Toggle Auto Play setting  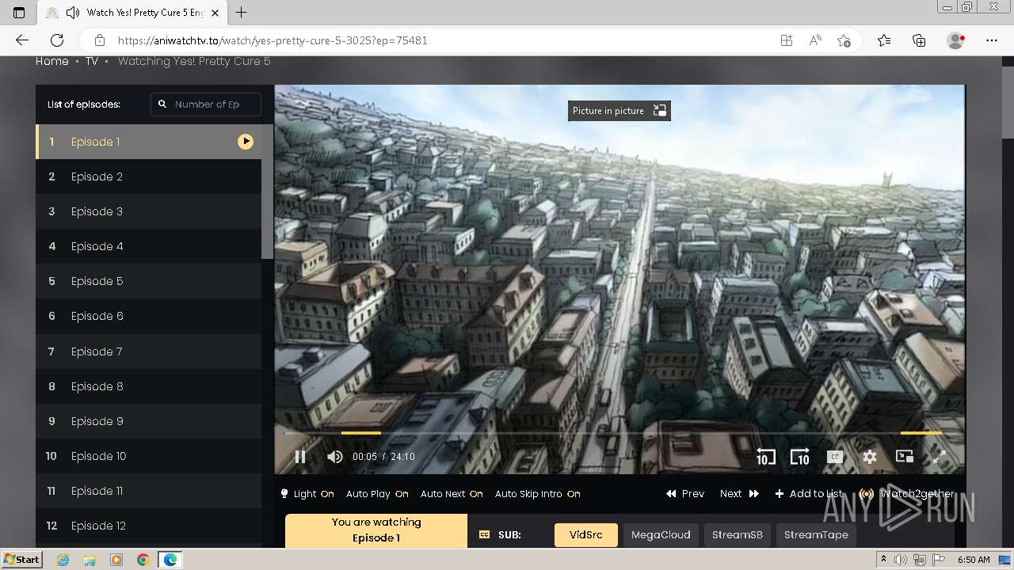click(377, 494)
